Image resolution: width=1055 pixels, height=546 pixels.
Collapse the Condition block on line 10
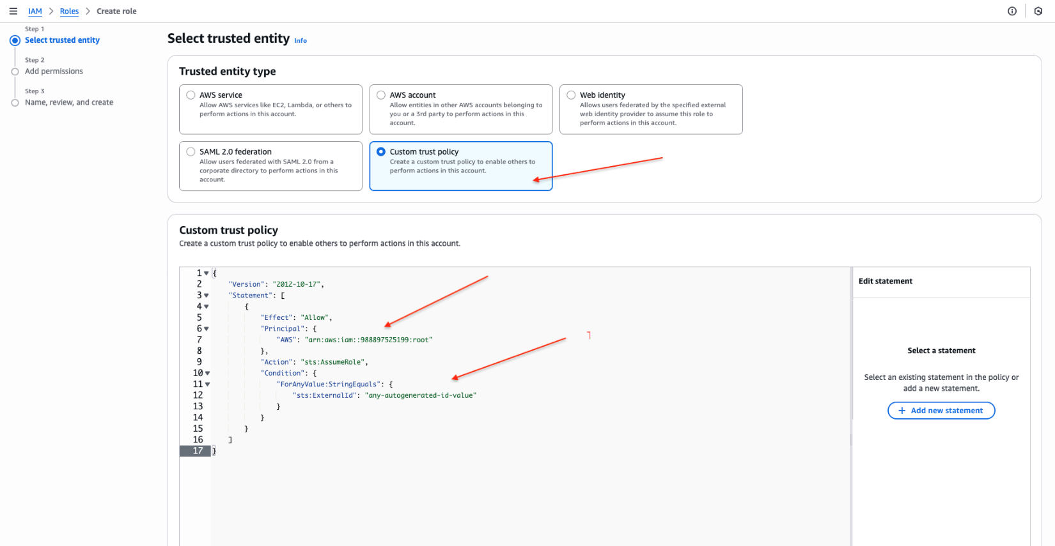pos(208,374)
